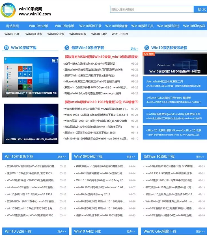Expand 更多+ in 最新Win10系统下载 section
Image resolution: width=207 pixels, height=238 pixels.
point(134,49)
